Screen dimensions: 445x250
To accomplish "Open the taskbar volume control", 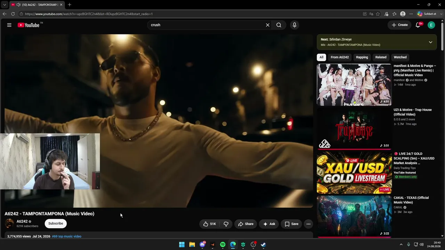I will pyautogui.click(x=422, y=244).
